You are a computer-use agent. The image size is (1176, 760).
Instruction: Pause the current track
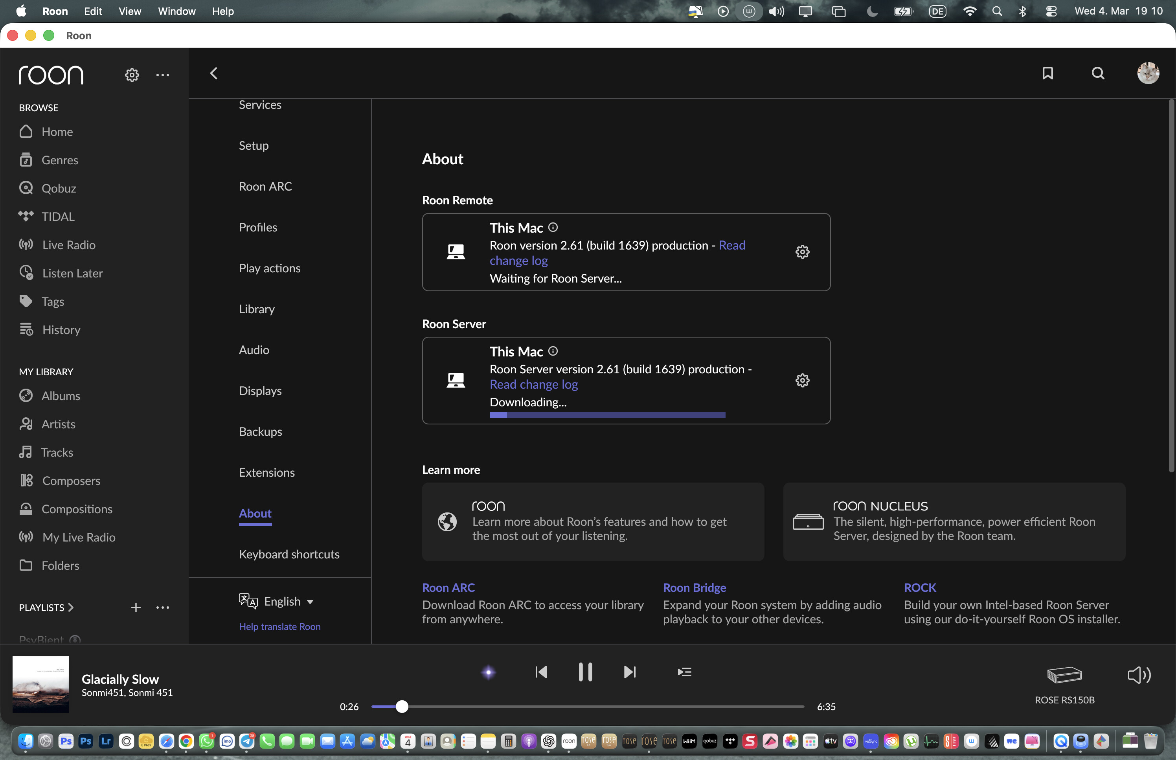point(585,672)
